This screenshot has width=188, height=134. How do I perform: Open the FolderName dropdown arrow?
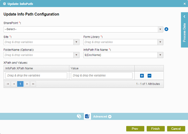77,55
